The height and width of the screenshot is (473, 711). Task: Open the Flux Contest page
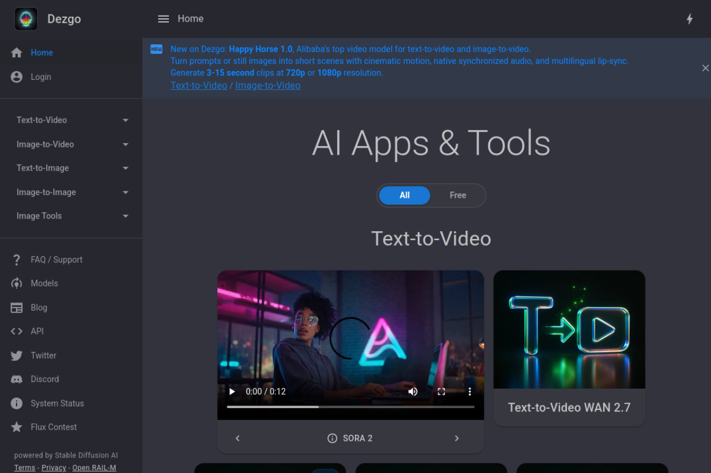point(71,427)
